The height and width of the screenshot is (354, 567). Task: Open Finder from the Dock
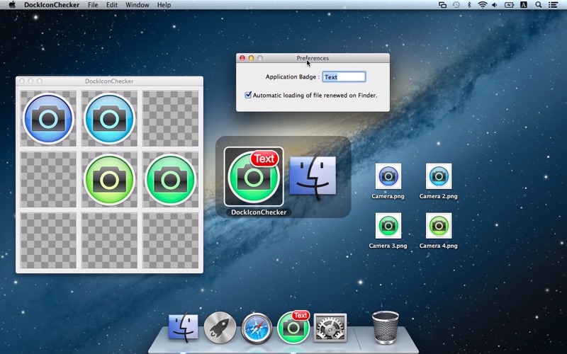(184, 327)
